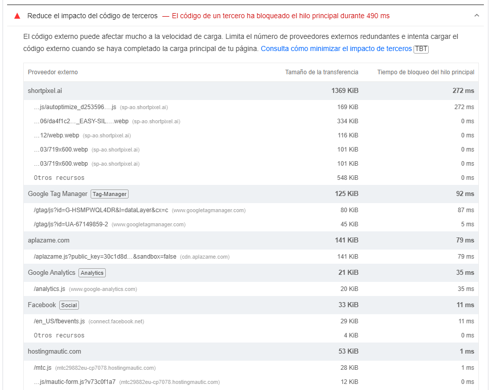
Task: Open the fbevents.js Facebook resource link
Action: [59, 321]
